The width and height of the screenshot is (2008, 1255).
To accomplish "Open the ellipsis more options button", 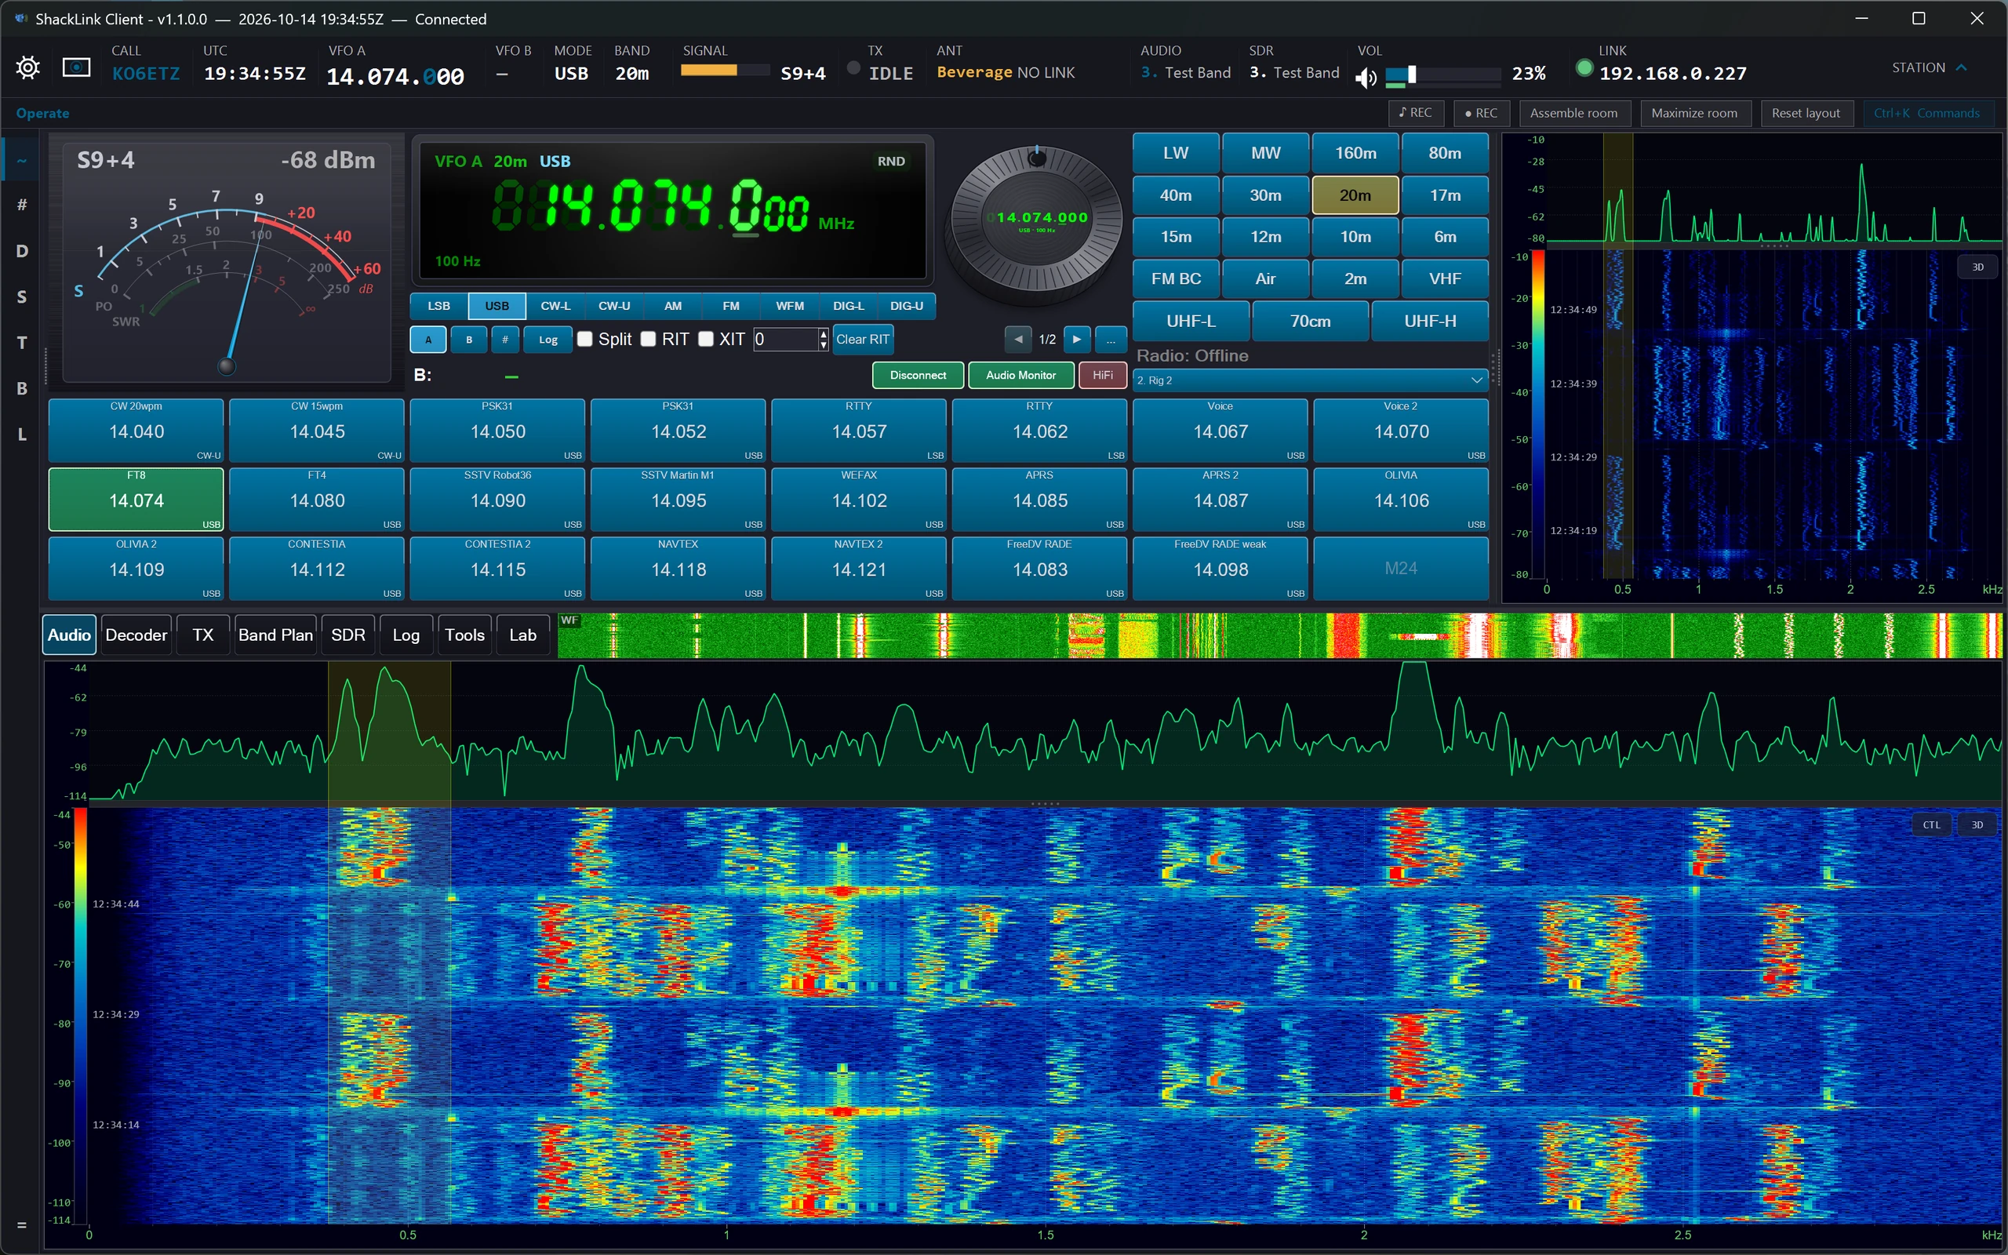I will (1111, 339).
